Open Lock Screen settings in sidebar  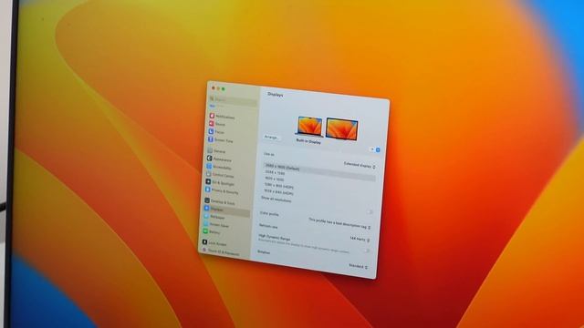[215, 243]
